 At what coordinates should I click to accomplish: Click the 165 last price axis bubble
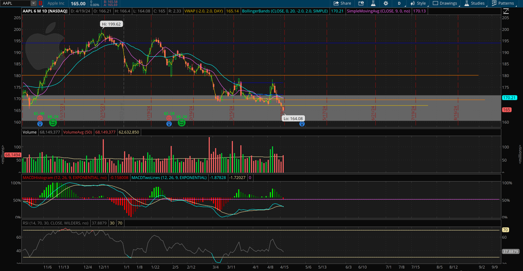507,110
